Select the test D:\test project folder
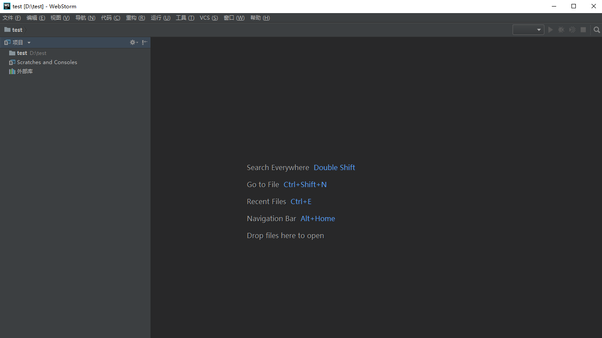 point(22,53)
